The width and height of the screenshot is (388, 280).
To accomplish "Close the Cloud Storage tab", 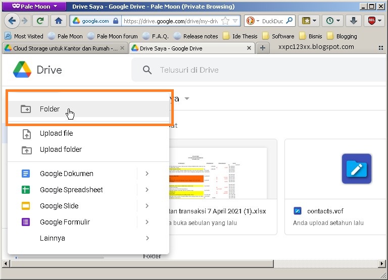I will 122,48.
